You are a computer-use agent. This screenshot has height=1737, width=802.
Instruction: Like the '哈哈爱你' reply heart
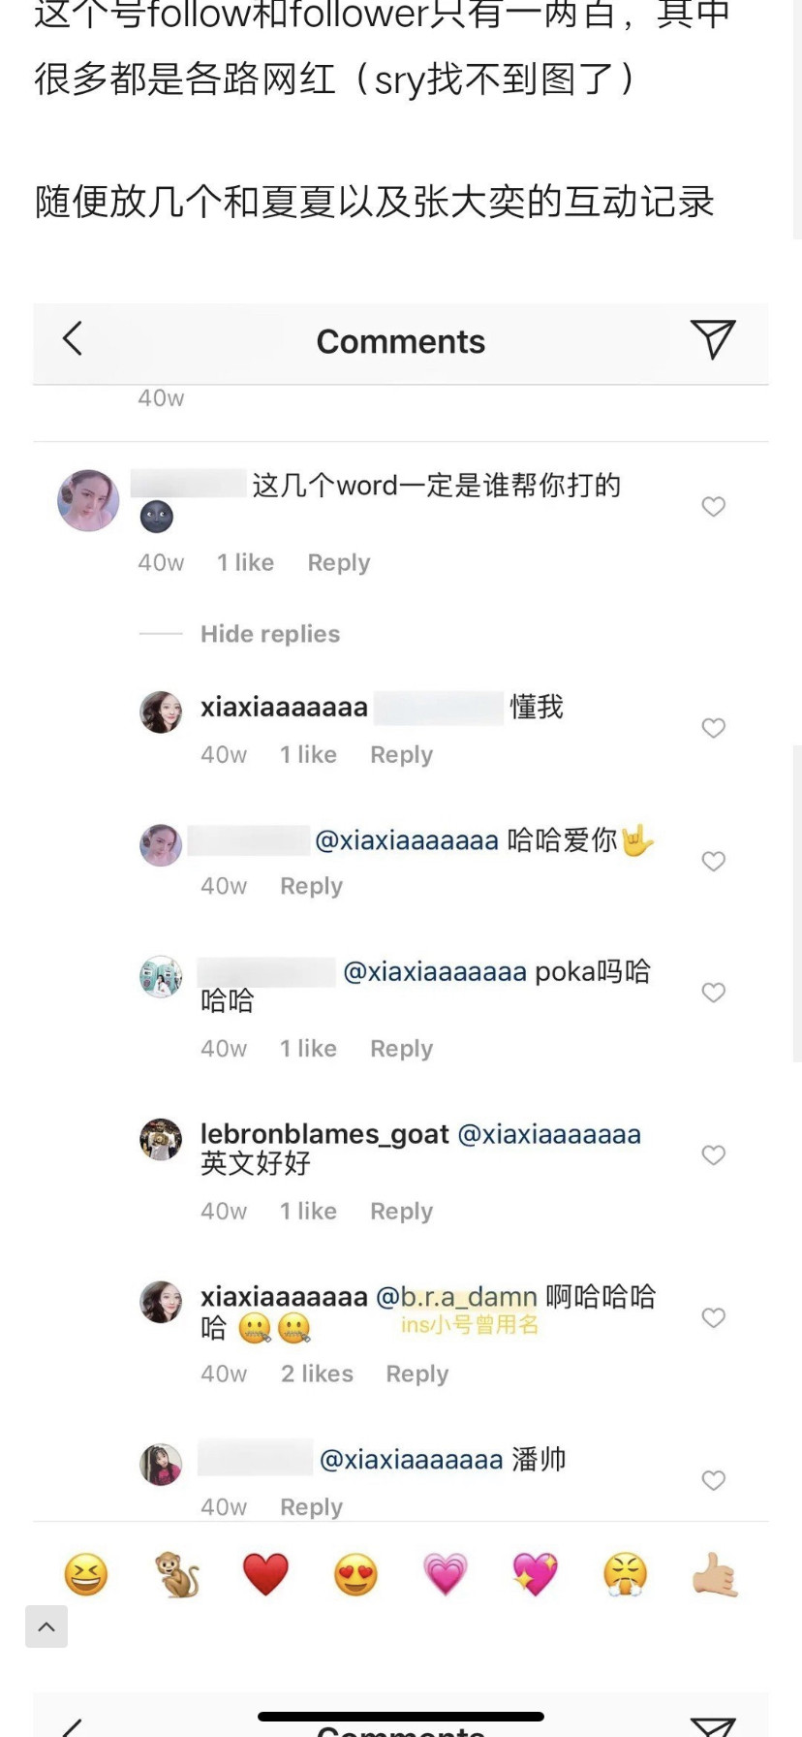tap(714, 862)
